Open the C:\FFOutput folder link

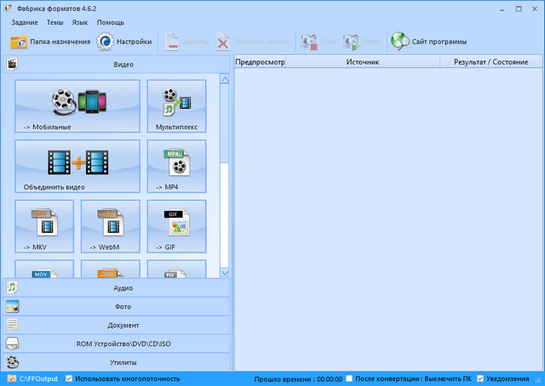[x=38, y=378]
